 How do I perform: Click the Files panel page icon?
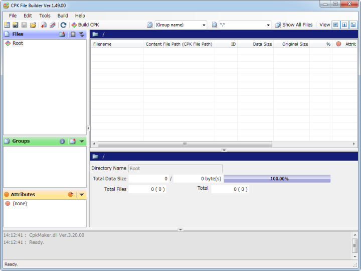[7, 34]
